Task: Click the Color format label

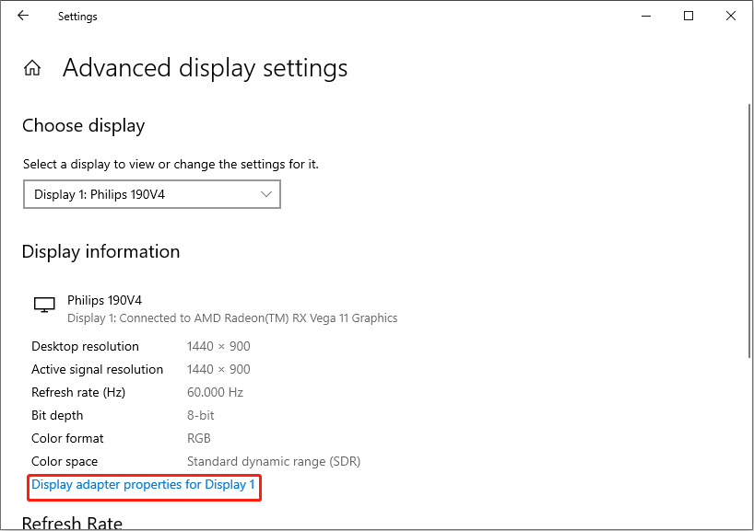Action: pos(67,438)
